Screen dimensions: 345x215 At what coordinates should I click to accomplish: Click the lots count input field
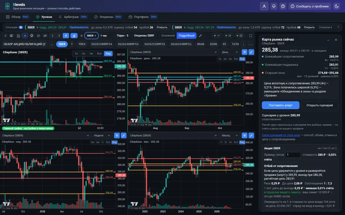tap(293, 155)
